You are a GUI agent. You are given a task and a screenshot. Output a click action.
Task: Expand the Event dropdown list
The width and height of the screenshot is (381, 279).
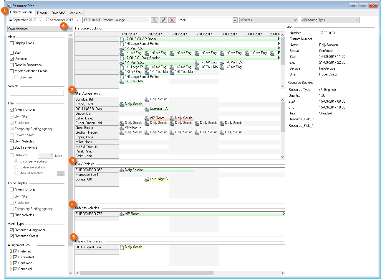coord(296,20)
